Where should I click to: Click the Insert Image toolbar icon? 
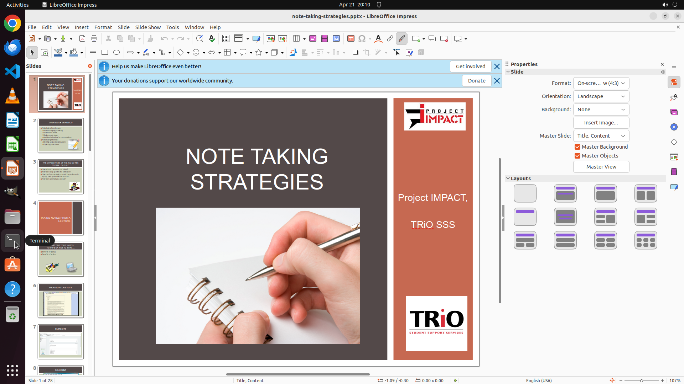tap(312, 39)
